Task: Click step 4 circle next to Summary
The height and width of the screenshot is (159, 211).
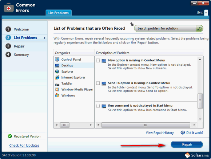Action: pyautogui.click(x=8, y=54)
